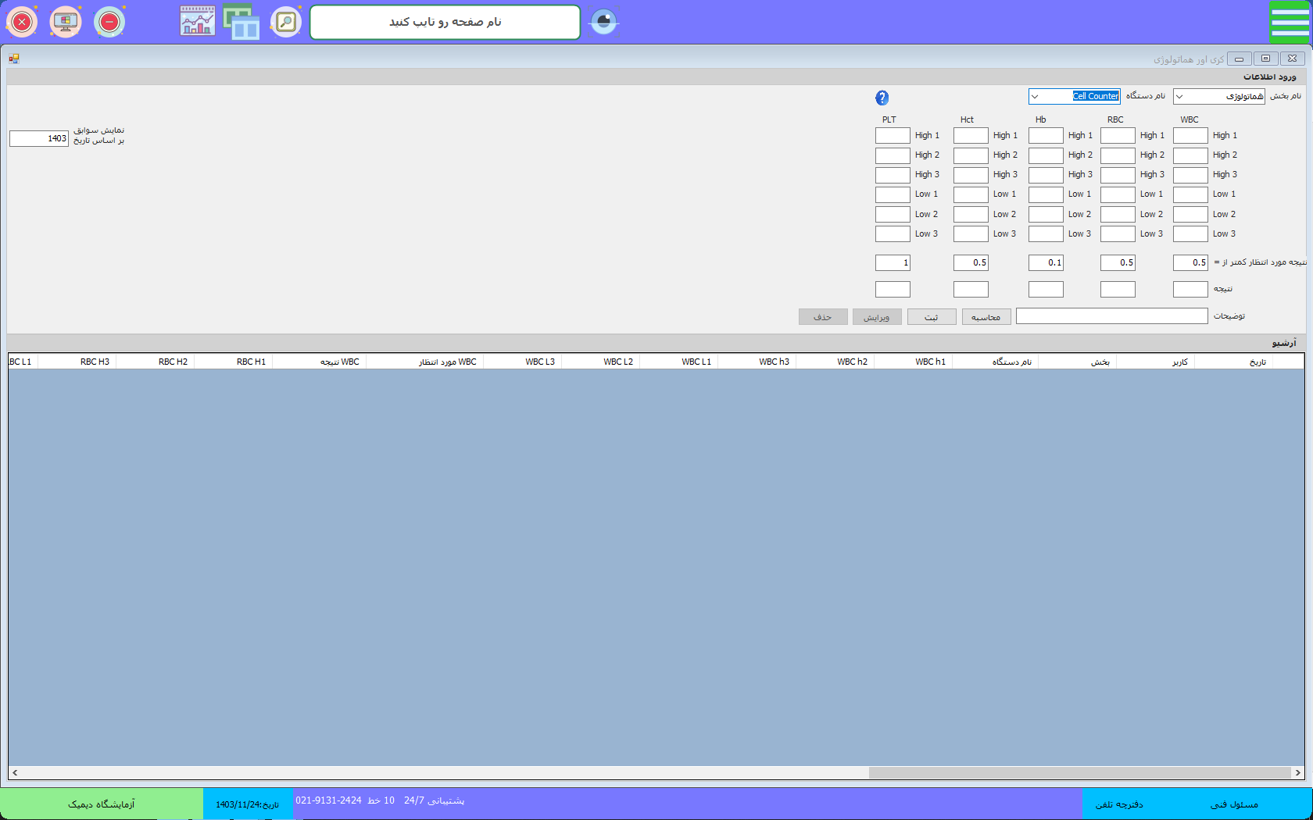Image resolution: width=1313 pixels, height=820 pixels.
Task: Click the magnifier search icon
Action: click(x=286, y=22)
